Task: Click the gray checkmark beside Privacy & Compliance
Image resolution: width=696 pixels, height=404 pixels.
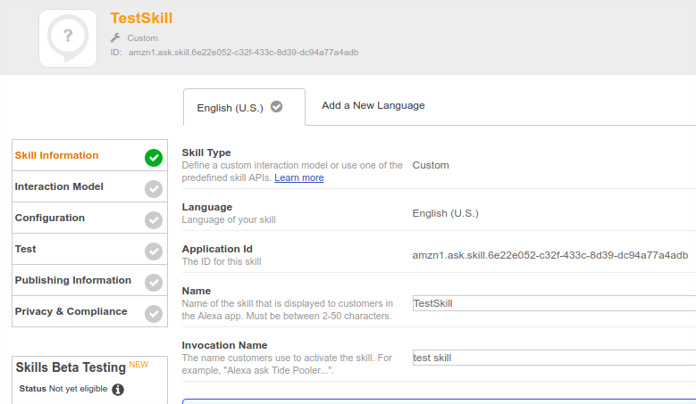Action: [154, 314]
